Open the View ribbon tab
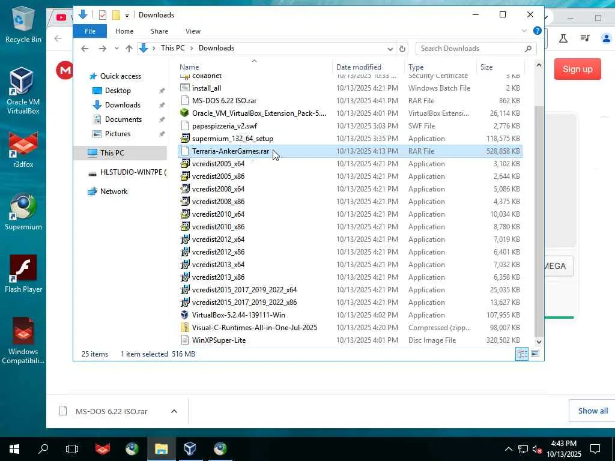This screenshot has width=615, height=461. [193, 31]
